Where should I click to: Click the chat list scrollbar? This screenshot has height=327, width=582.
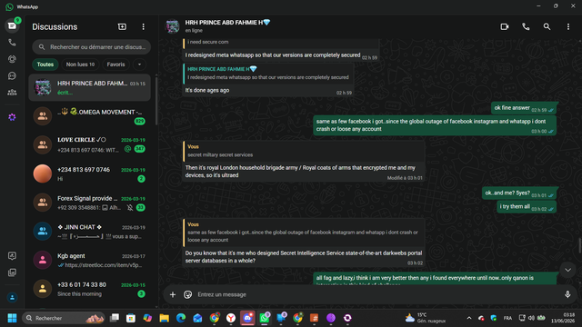156,100
